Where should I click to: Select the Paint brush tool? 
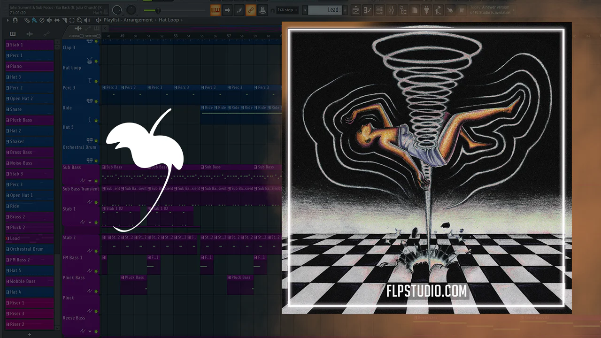(x=34, y=20)
